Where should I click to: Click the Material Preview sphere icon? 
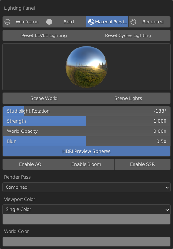(x=91, y=22)
